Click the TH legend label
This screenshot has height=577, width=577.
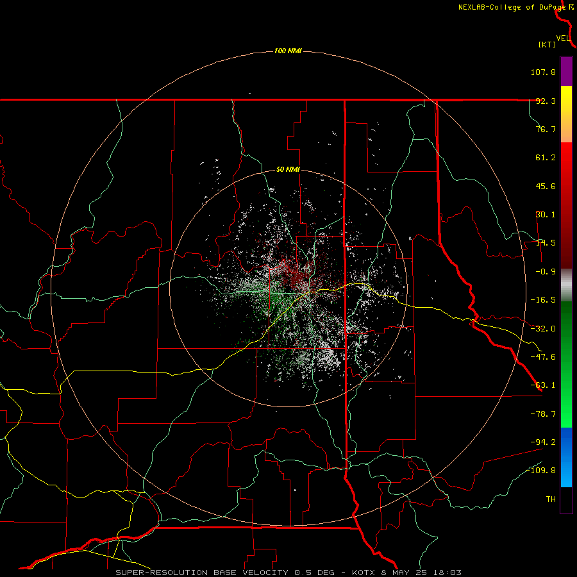tap(551, 499)
